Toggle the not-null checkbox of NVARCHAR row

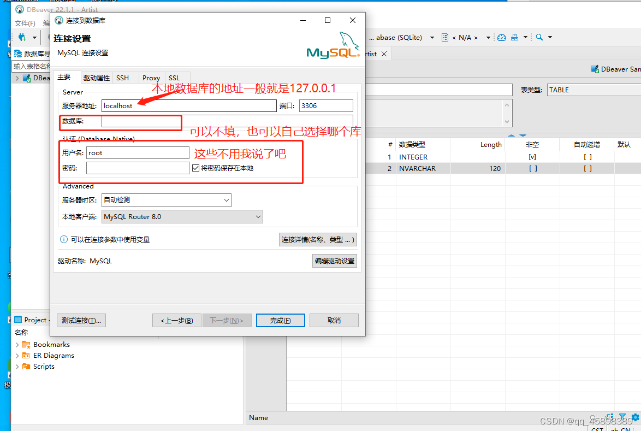pos(532,168)
